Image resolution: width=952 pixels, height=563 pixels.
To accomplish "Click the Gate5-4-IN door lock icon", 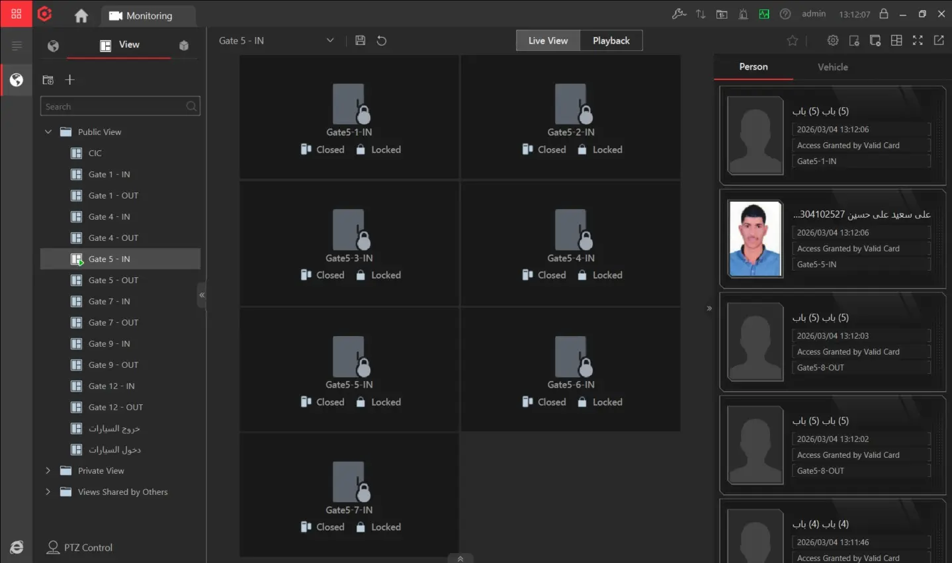I will pyautogui.click(x=573, y=229).
